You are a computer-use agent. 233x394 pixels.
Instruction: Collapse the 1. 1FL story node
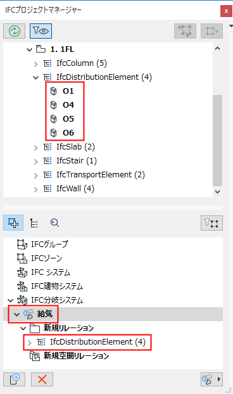pos(30,50)
